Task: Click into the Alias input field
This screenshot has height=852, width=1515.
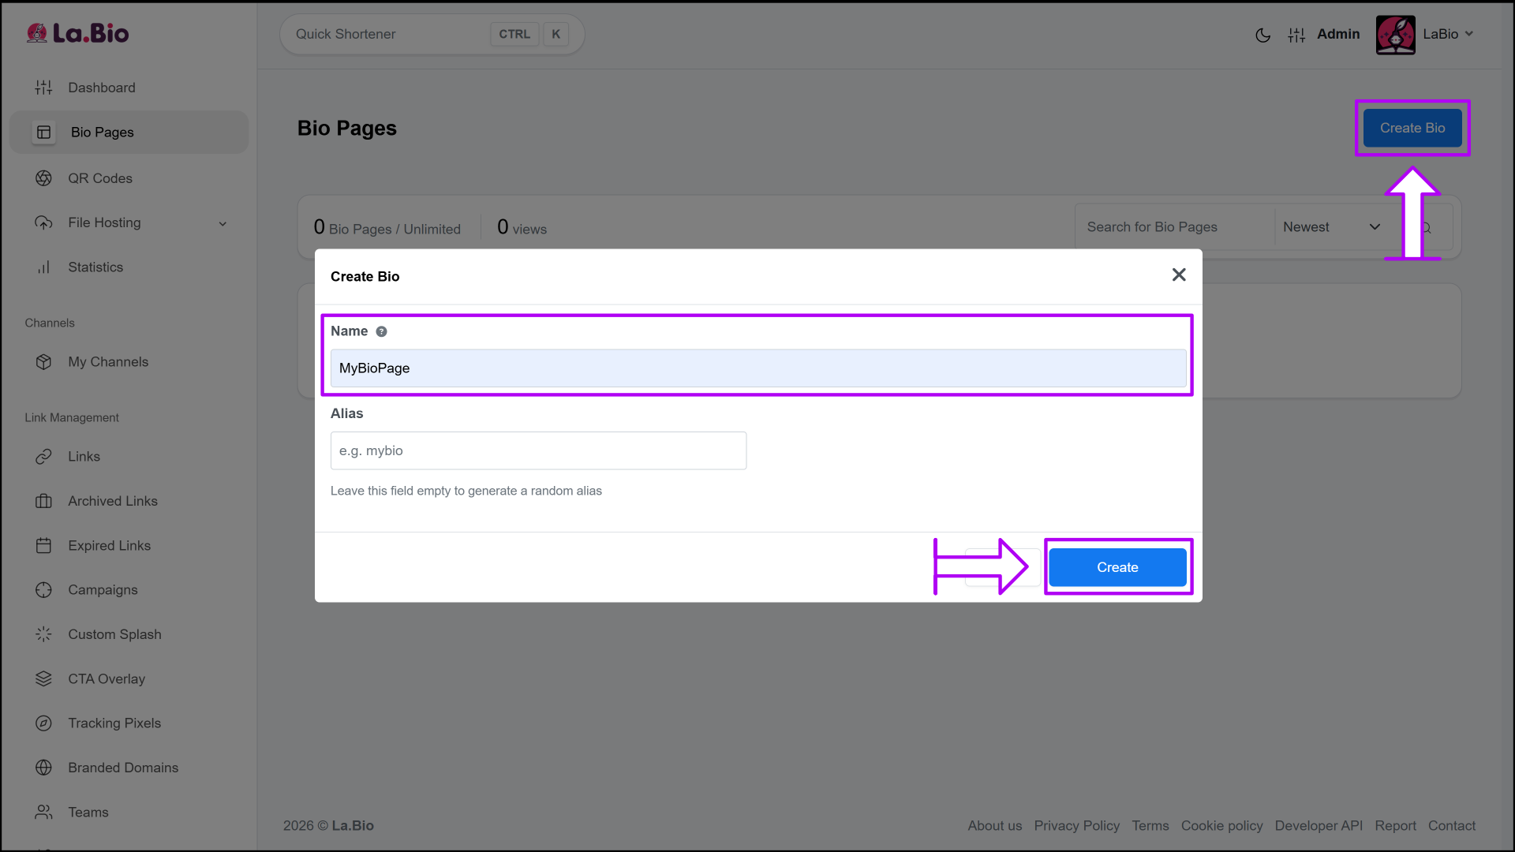Action: (538, 450)
